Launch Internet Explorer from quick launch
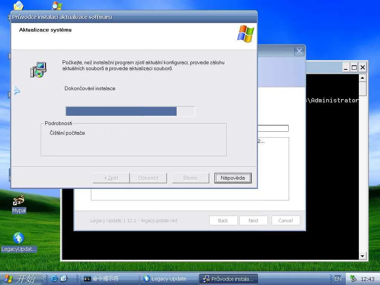This screenshot has width=380, height=285. [54, 279]
